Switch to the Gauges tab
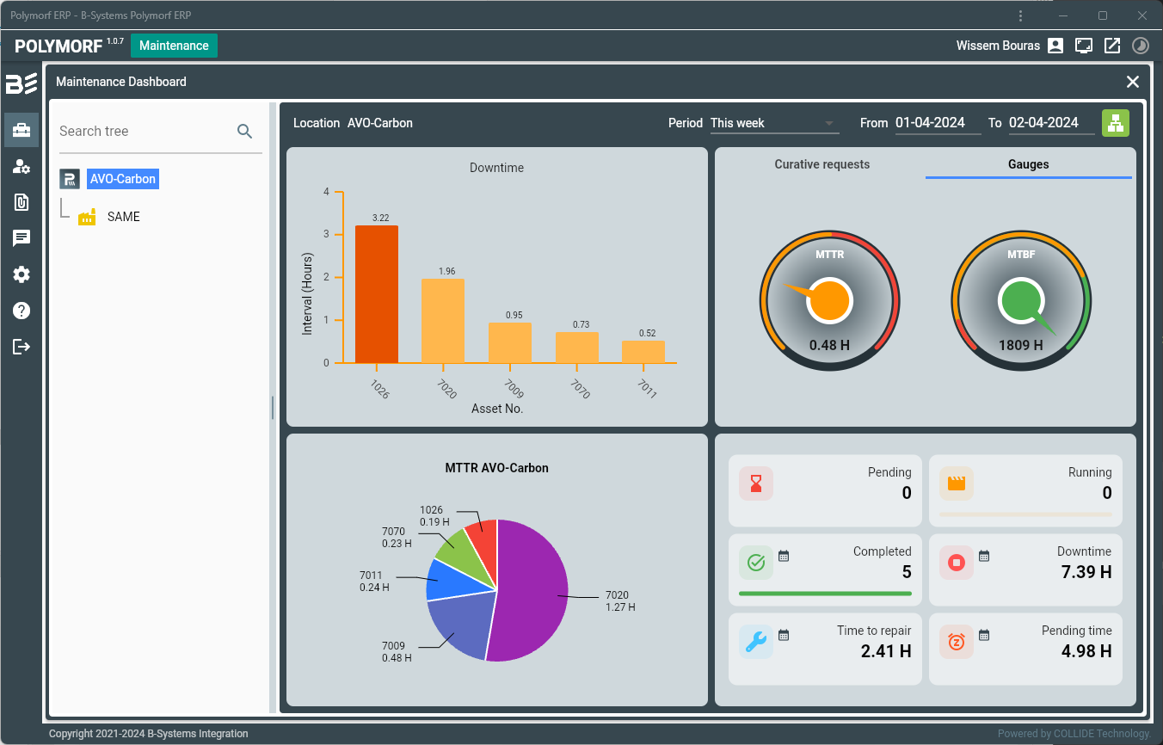 click(x=1028, y=164)
